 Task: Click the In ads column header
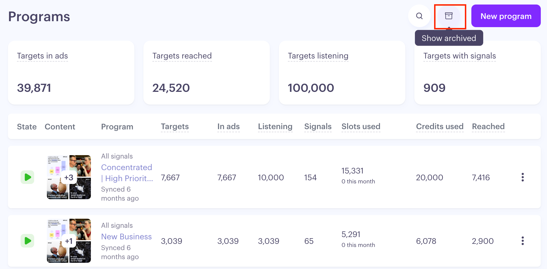click(228, 127)
